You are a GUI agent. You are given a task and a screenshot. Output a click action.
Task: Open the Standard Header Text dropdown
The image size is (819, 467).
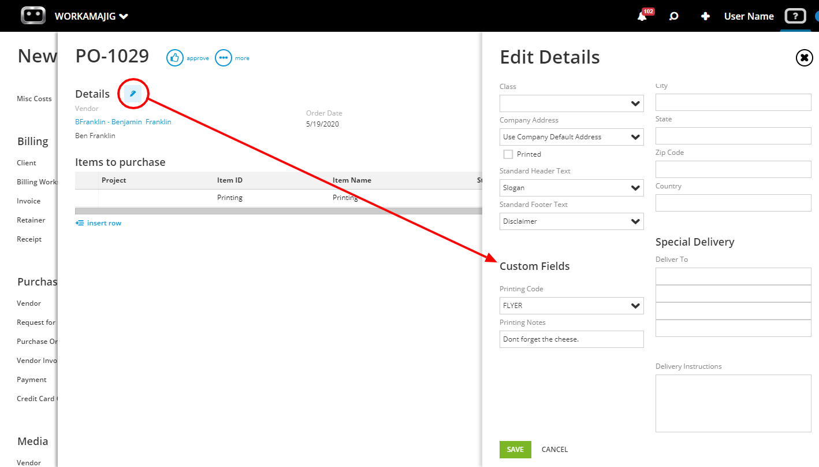572,188
